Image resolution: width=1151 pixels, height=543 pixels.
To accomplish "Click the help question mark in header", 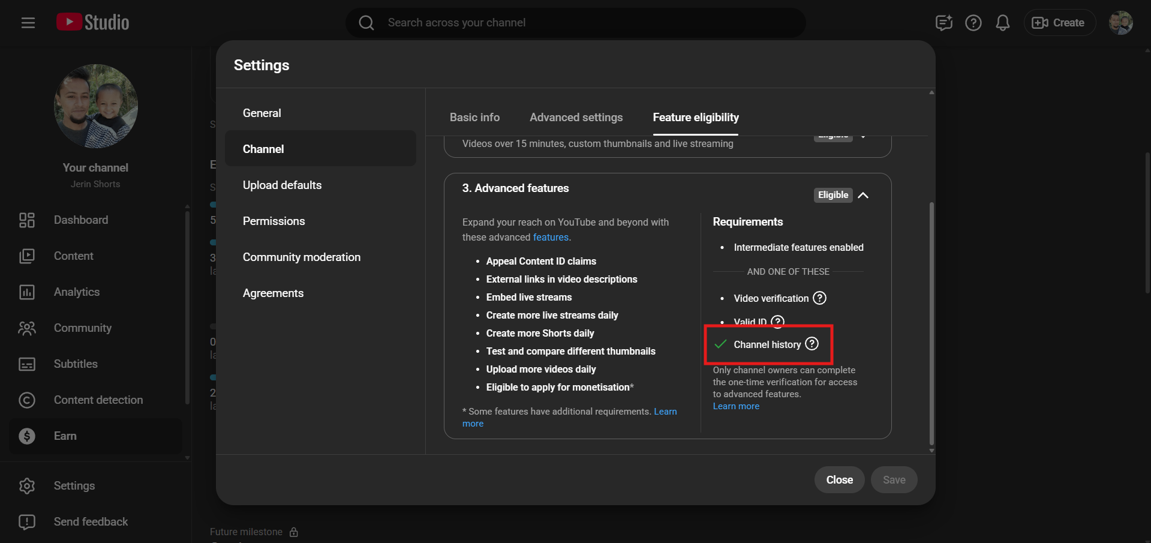I will click(x=973, y=23).
